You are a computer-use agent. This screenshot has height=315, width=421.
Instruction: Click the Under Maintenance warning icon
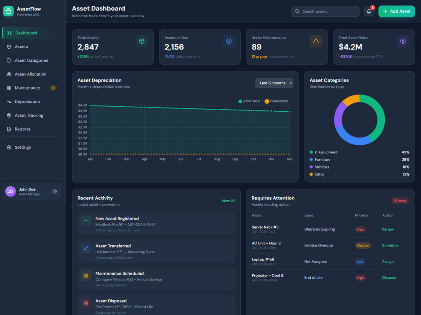click(316, 41)
